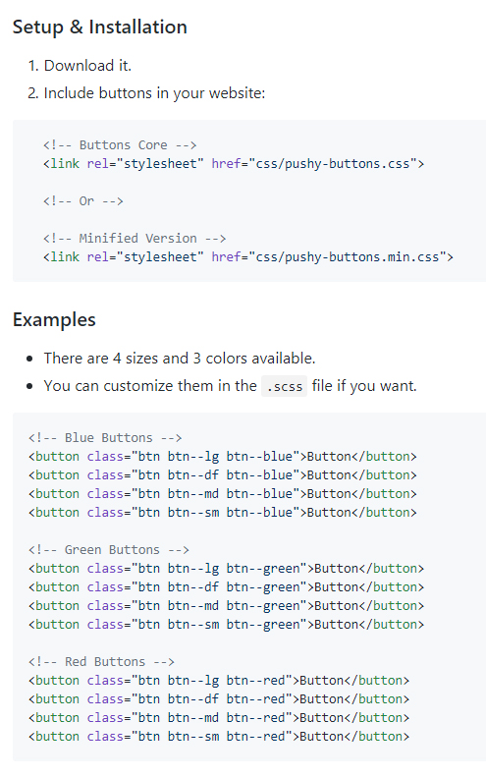Select the 'btn--md btn--green' code line

(227, 606)
